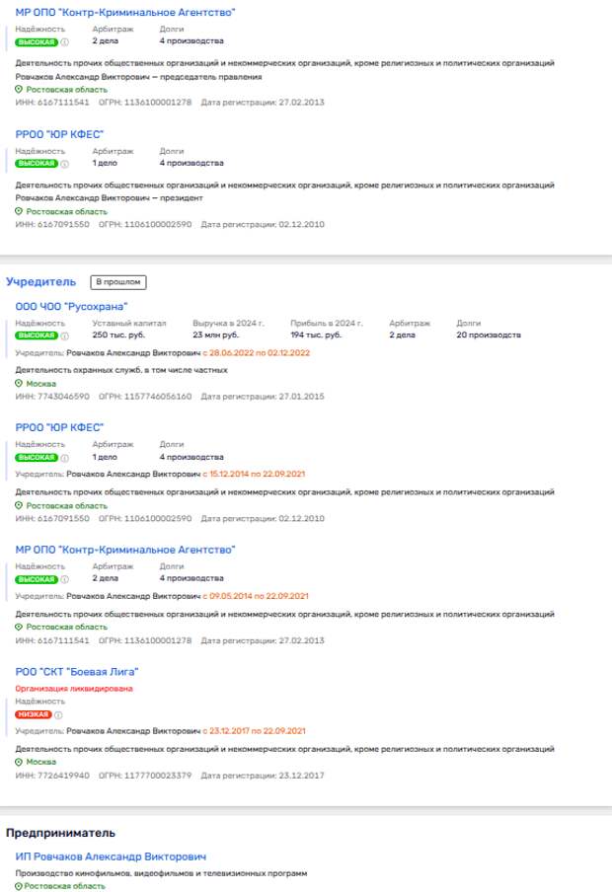The image size is (612, 892).
Task: Click info icon for first Контр-Криминальное Агентство card
Action: tap(65, 41)
